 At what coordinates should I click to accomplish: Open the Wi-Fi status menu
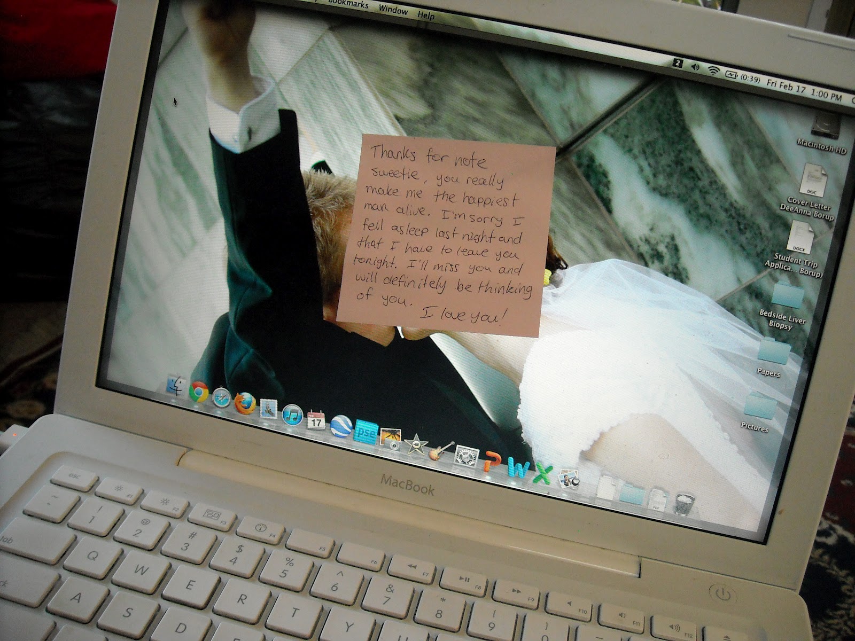[x=713, y=70]
